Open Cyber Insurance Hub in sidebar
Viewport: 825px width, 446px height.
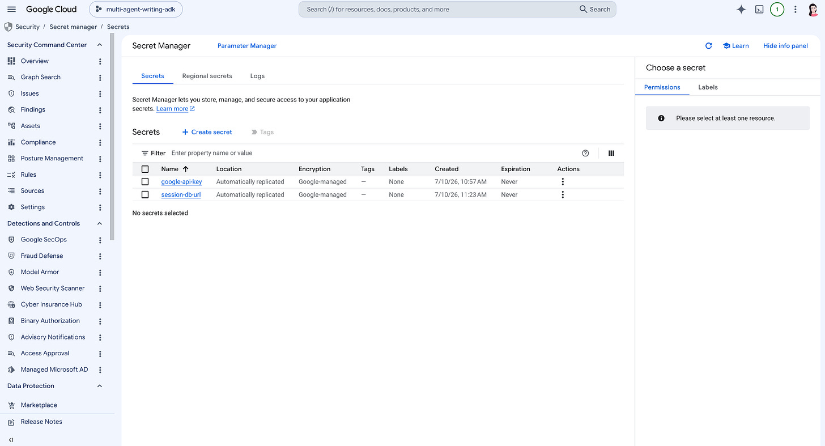pos(52,305)
